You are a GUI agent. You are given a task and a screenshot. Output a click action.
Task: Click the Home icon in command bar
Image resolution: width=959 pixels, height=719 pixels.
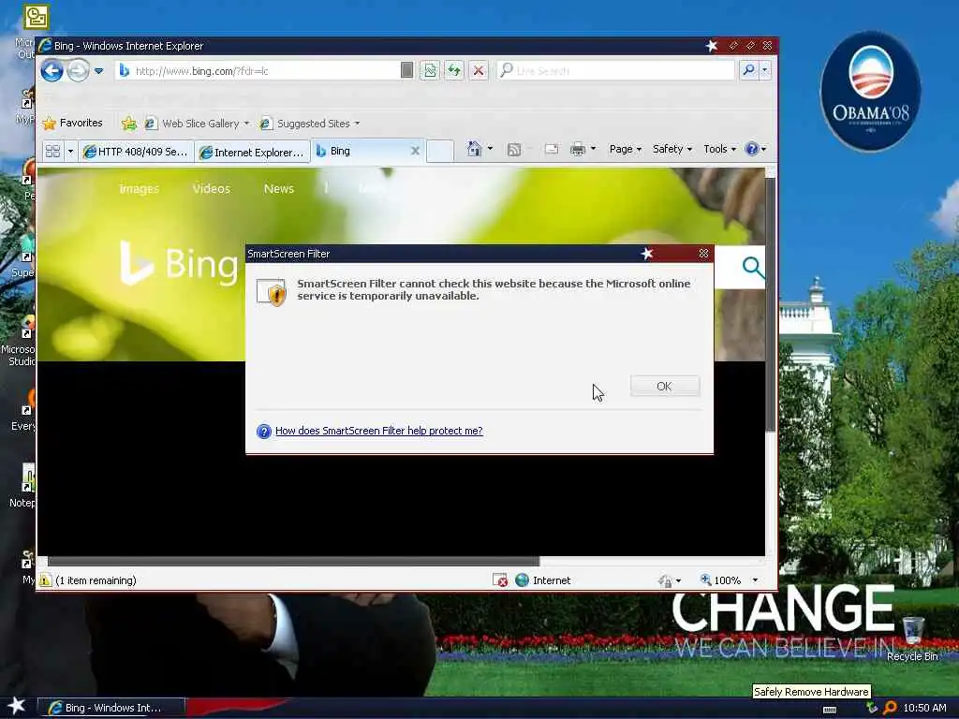pyautogui.click(x=474, y=149)
